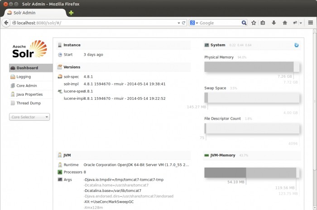The height and width of the screenshot is (210, 317).
Task: Open a new tab with plus
Action: pos(71,13)
